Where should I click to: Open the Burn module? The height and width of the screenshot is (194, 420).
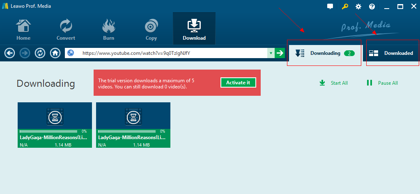coord(108,29)
